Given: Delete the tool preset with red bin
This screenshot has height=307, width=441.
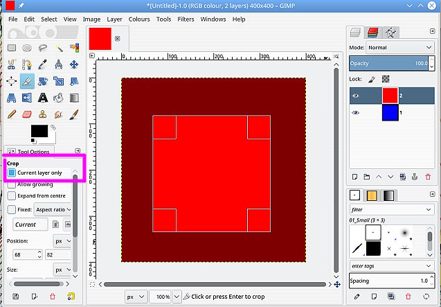Looking at the screenshot, I should 53,297.
